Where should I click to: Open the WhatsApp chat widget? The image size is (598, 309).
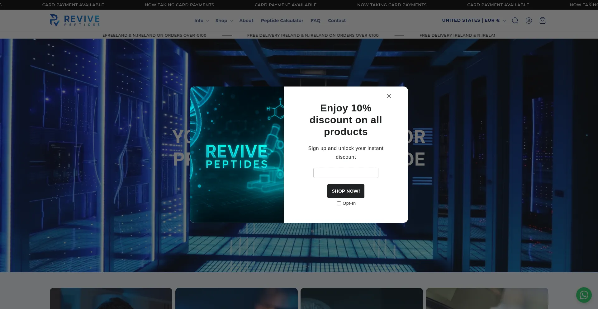pyautogui.click(x=584, y=295)
